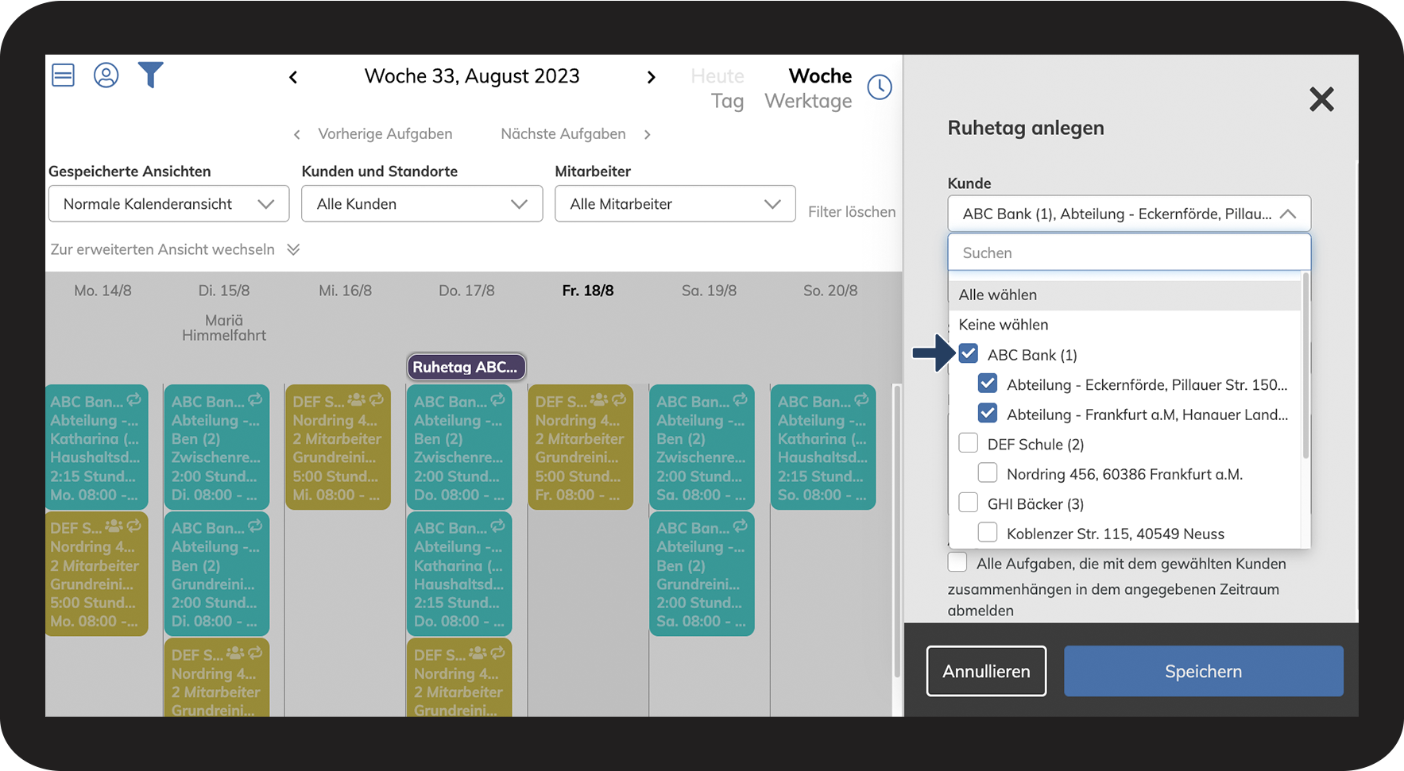Tick the Alle Aufgaben abmelden checkbox
The image size is (1404, 771).
[957, 563]
